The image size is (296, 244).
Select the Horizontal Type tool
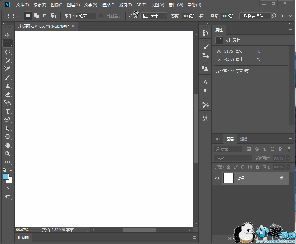point(7,112)
